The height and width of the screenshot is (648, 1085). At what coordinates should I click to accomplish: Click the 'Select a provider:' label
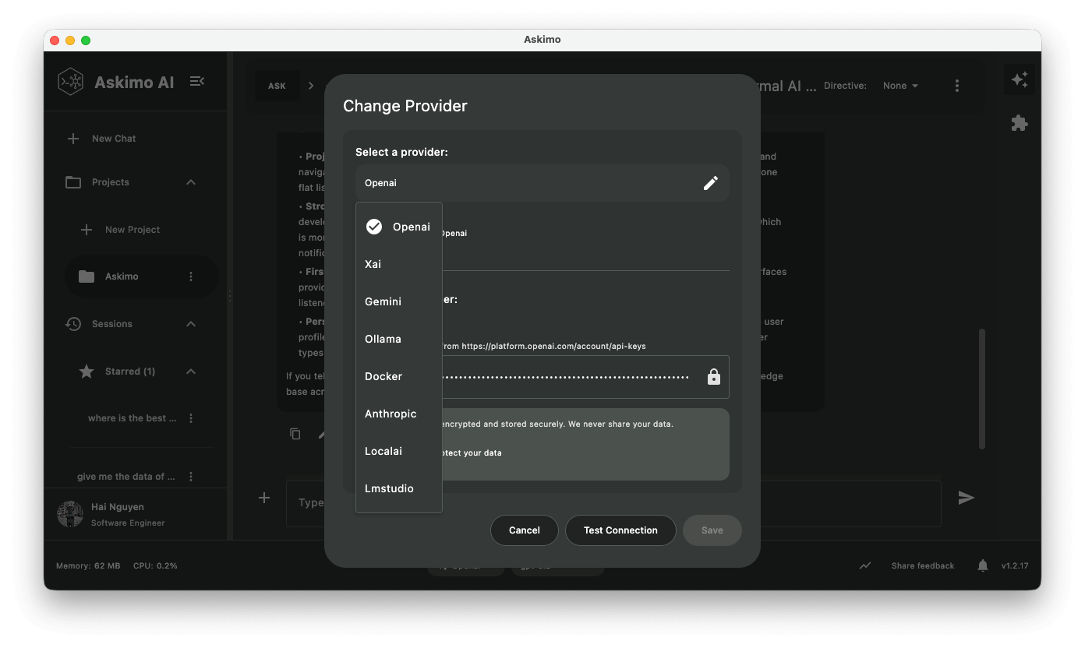[401, 152]
